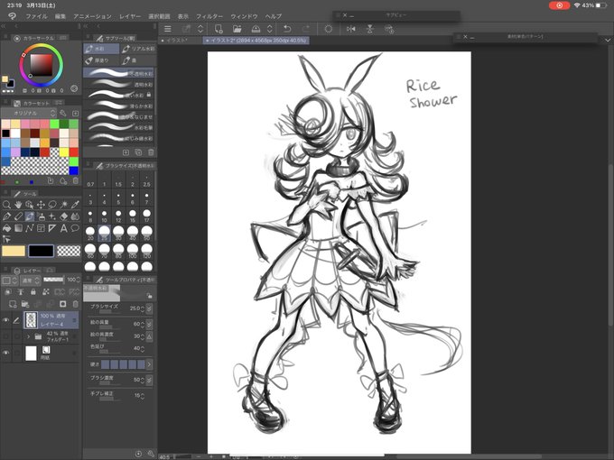Toggle clip to layer below icon
Viewport: 614px width, 460px height.
click(8, 292)
